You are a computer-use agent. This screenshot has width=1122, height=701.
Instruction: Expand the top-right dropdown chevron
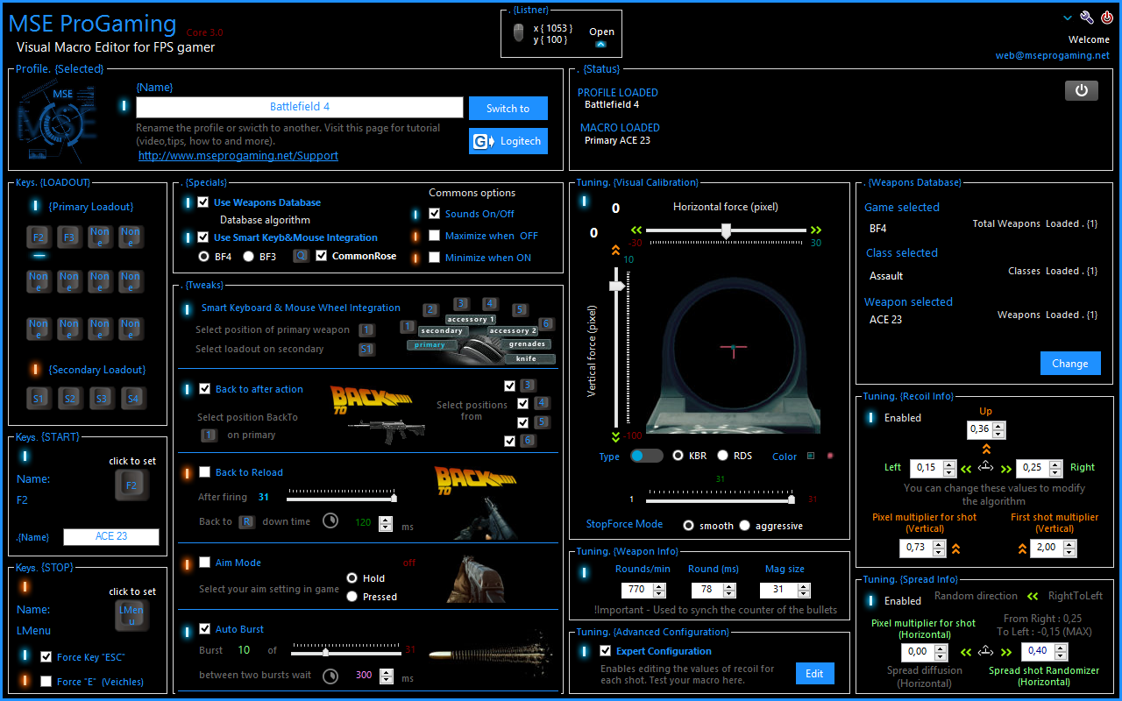(x=1068, y=18)
